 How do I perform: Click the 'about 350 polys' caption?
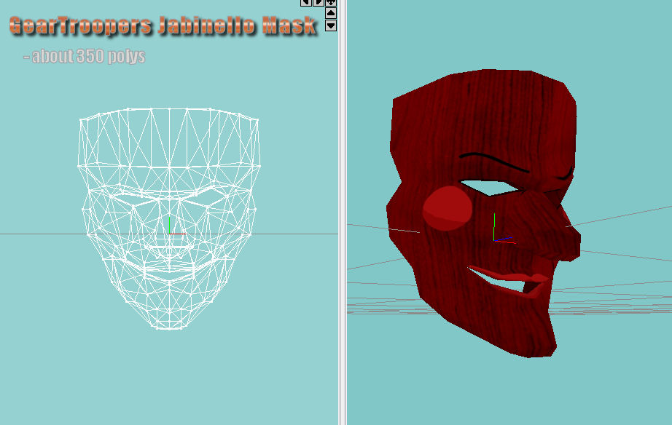[85, 56]
